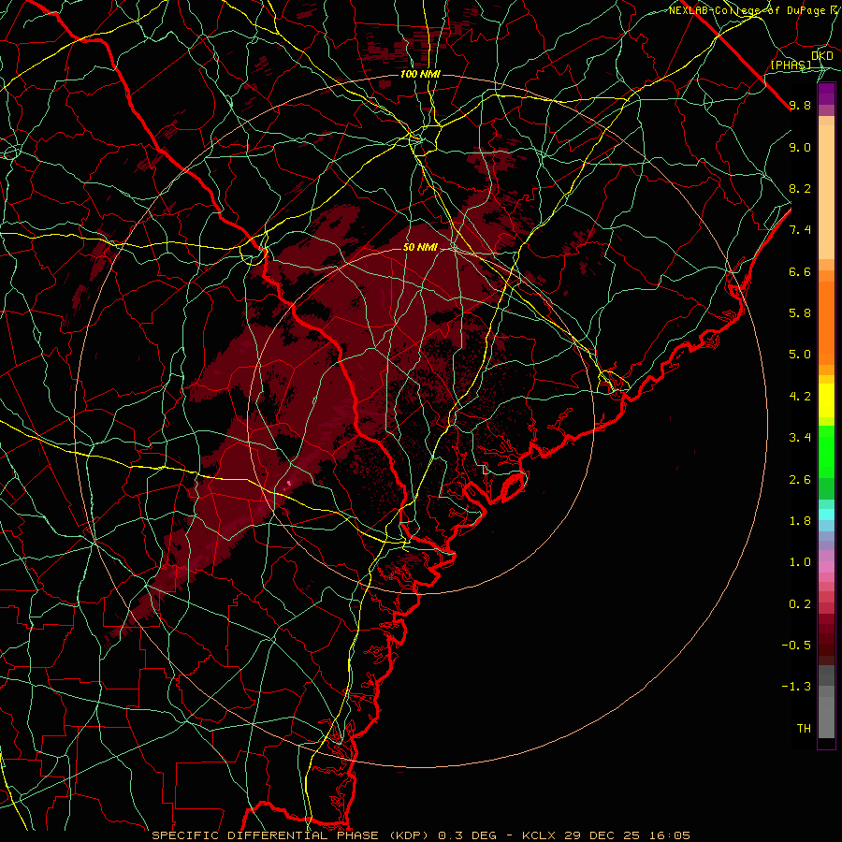
Task: Click the 4.2 color scale value
Action: point(800,397)
